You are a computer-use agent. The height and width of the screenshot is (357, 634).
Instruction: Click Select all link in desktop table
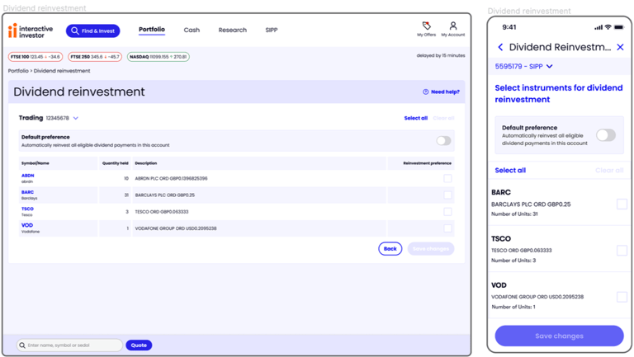(x=416, y=118)
